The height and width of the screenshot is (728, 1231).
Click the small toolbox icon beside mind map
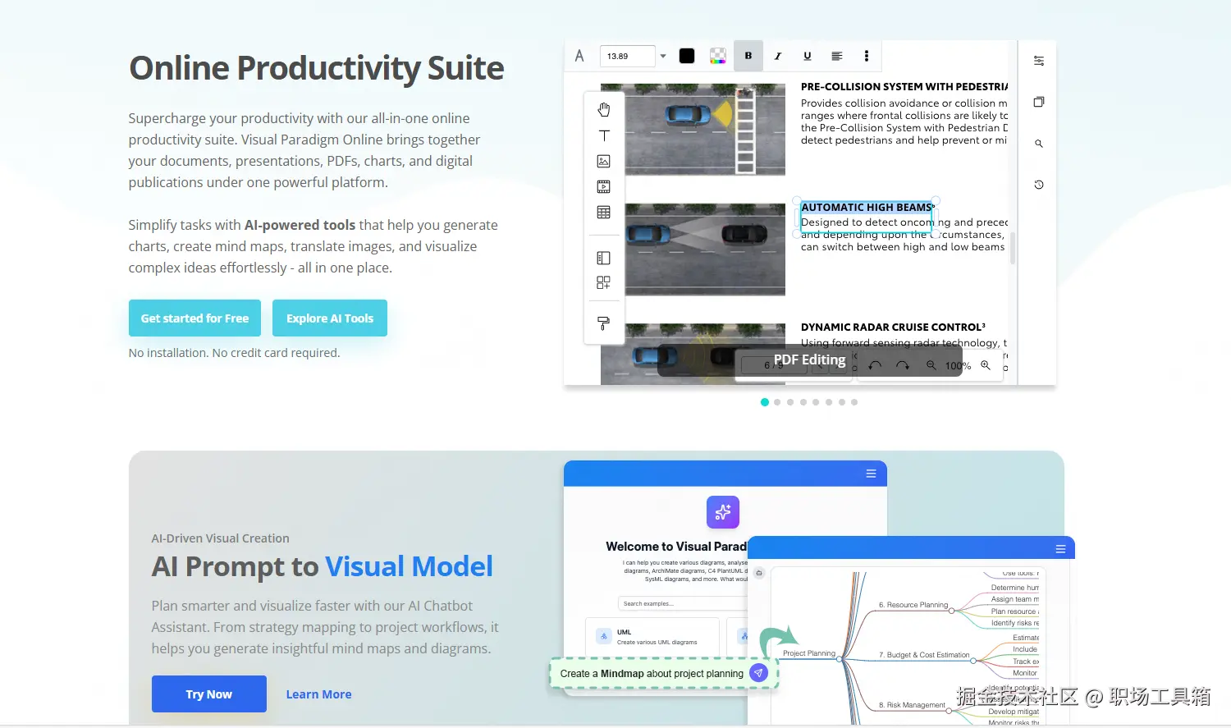tap(759, 573)
